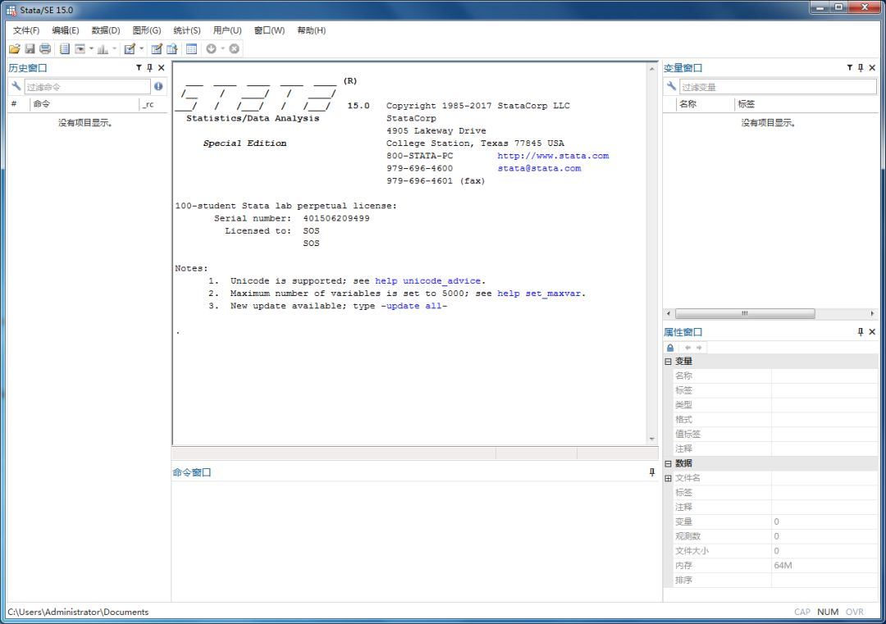
Task: Open the http://www.stata.com link
Action: [x=553, y=156]
